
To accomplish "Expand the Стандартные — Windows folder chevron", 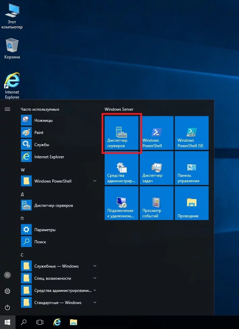I will click(95, 302).
